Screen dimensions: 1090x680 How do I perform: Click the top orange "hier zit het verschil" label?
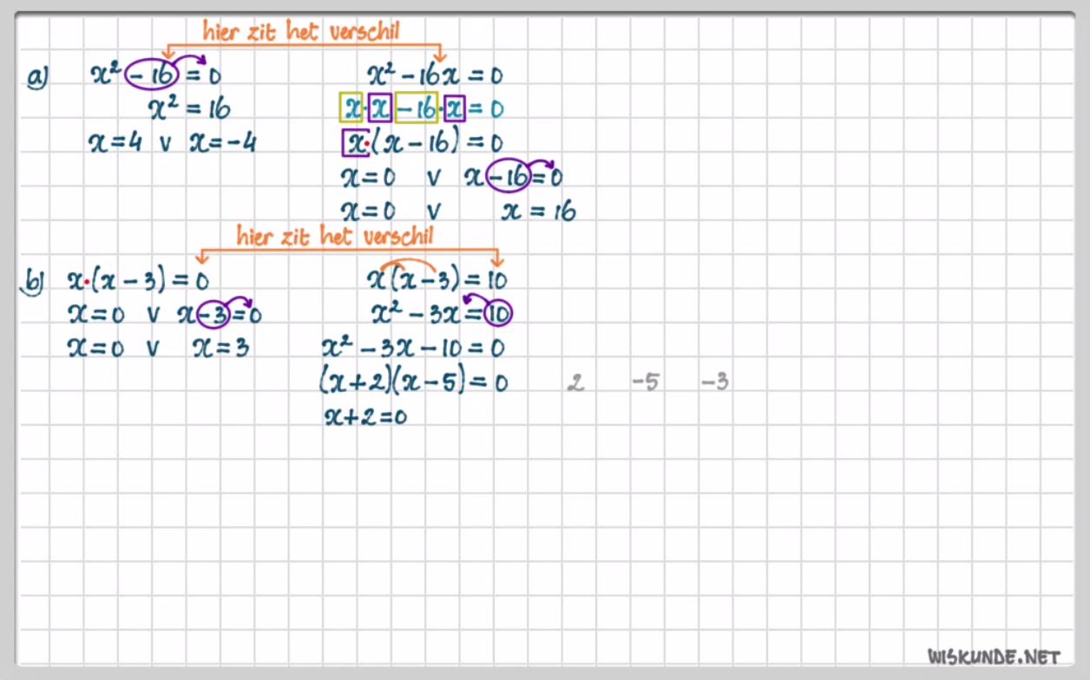coord(301,32)
